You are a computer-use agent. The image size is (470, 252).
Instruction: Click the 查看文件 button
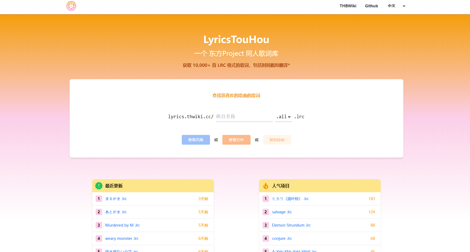tap(236, 140)
